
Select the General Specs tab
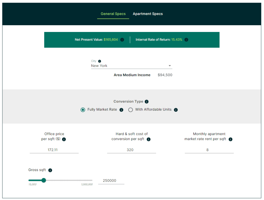[113, 14]
